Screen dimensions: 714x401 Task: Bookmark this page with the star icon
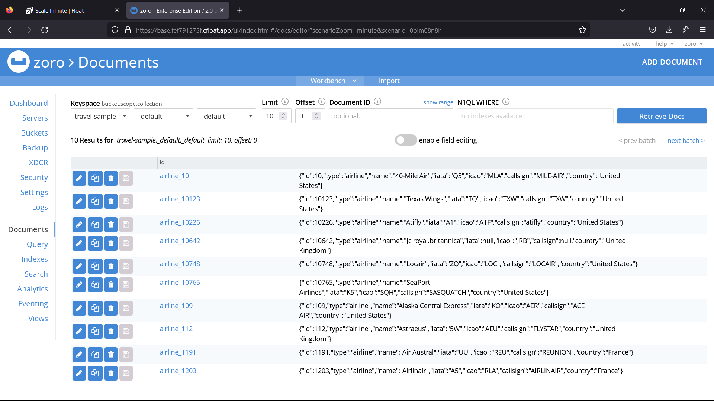[582, 30]
